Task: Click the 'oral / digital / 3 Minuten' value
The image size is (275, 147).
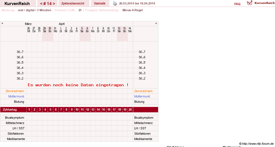Action: click(x=34, y=10)
